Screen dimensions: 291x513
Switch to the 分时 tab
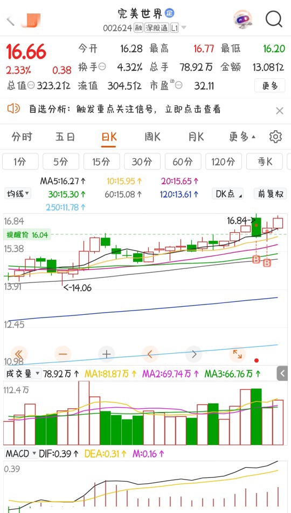[x=22, y=137]
